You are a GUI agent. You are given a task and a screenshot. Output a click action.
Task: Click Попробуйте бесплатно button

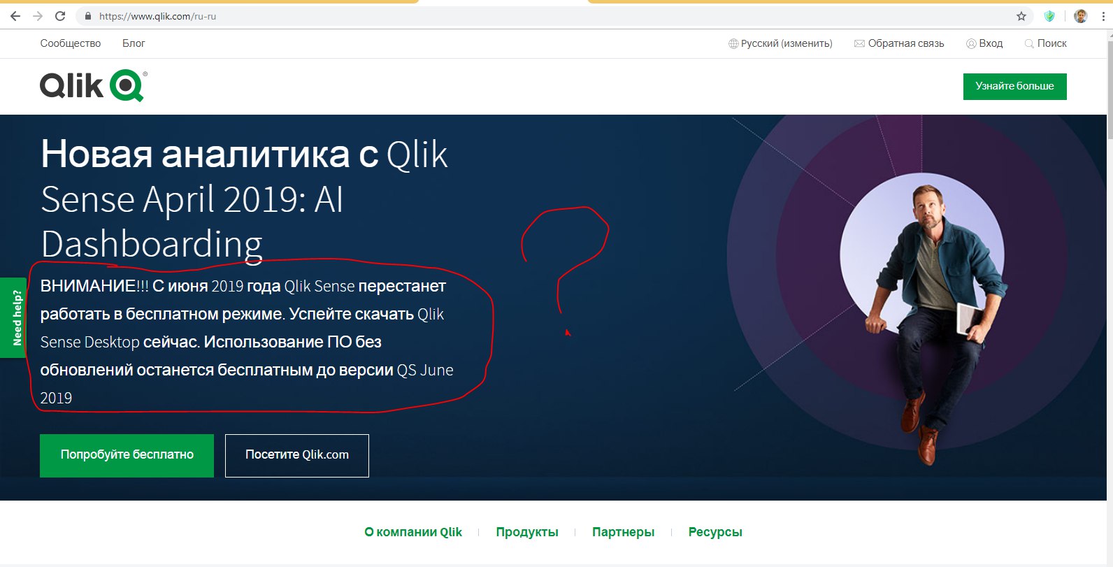(127, 456)
